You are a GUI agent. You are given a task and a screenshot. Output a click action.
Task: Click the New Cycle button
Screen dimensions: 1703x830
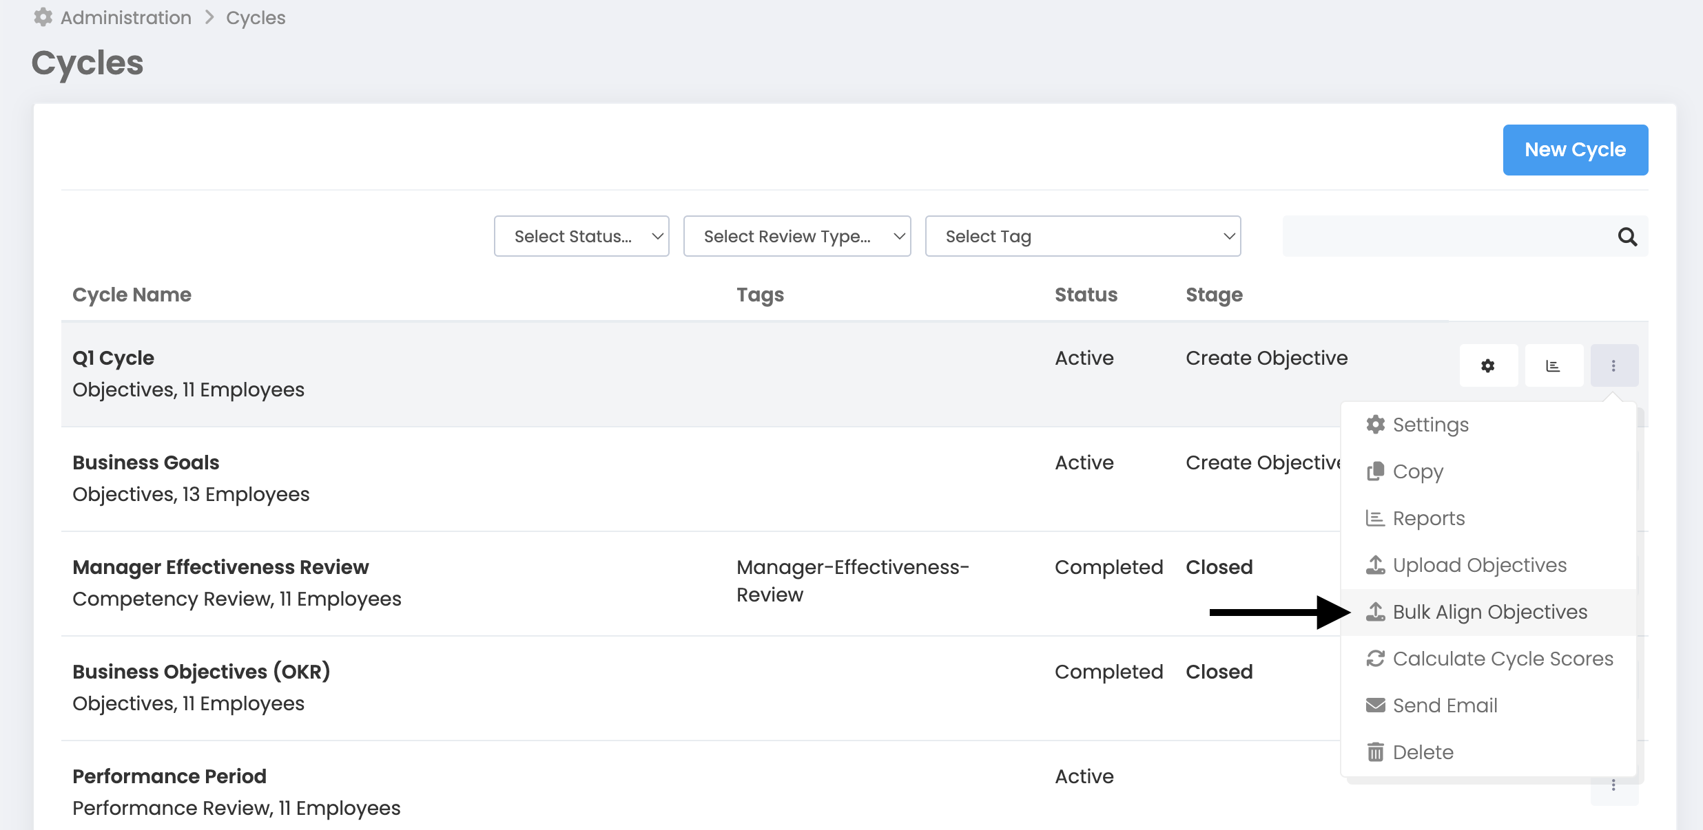tap(1575, 150)
